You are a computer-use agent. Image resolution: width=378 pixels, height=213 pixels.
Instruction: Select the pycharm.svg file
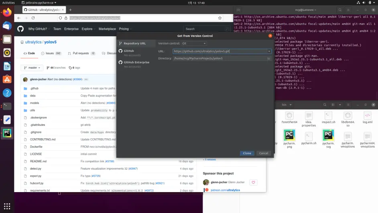coord(328,139)
